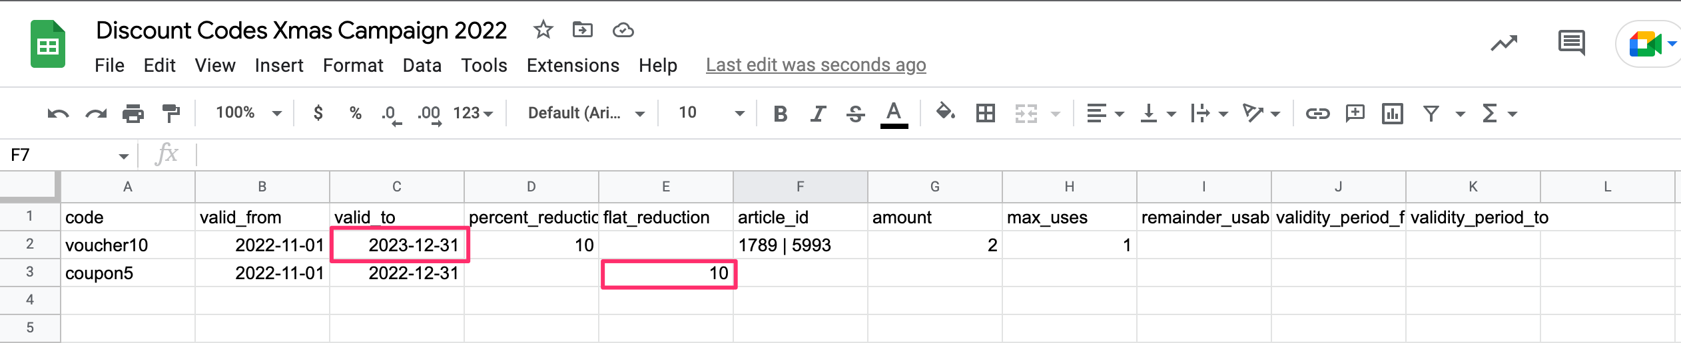Insert a link with chain icon
Viewport: 1681px width, 343px height.
tap(1317, 114)
